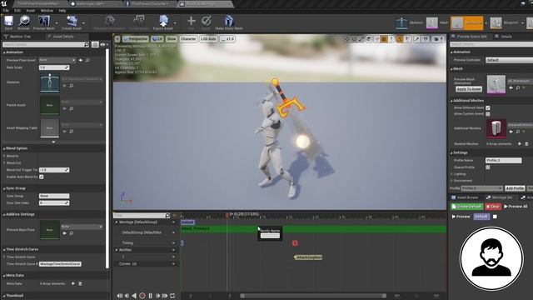Viewport: 533px width, 300px height.
Task: Switch to Asset Details tab
Action: tap(63, 37)
